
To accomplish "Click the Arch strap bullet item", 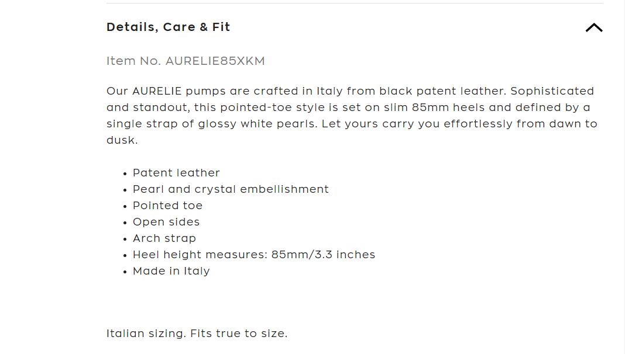I will (x=164, y=239).
